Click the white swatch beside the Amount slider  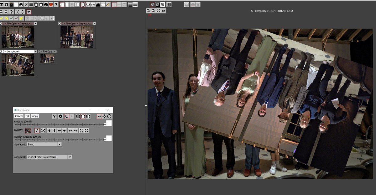[109, 123]
